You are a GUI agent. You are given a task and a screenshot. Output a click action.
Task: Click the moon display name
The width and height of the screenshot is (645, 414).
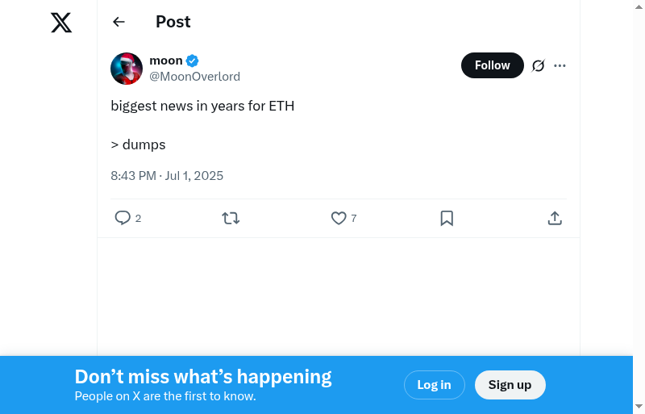pyautogui.click(x=166, y=61)
